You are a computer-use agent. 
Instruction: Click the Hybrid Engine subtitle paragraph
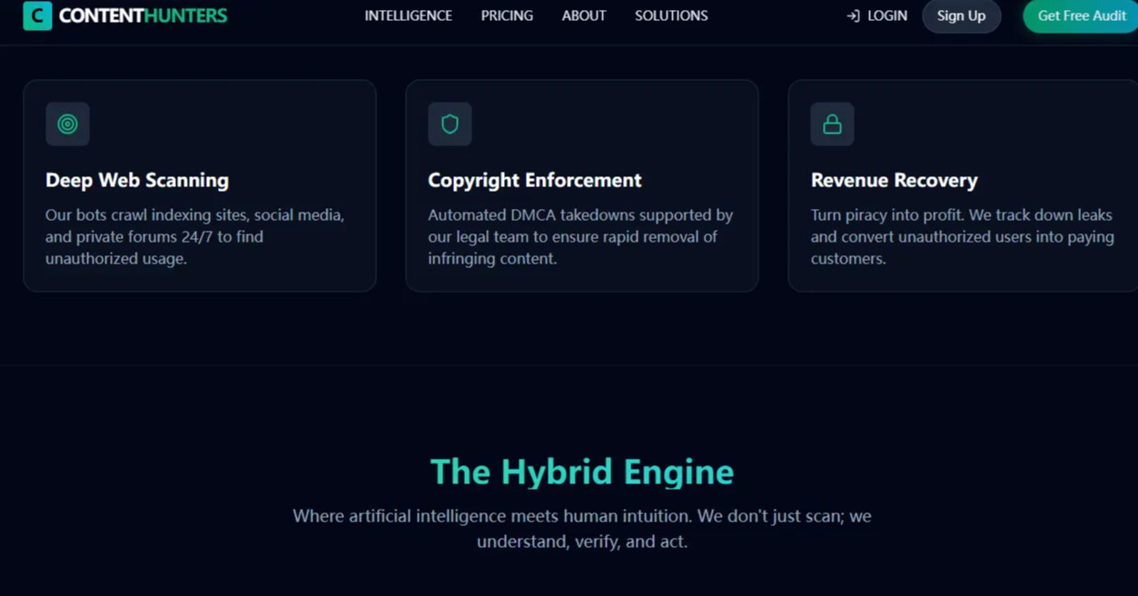(x=581, y=528)
